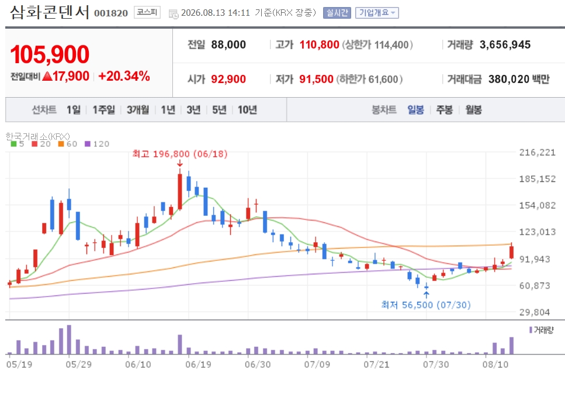Click the green 5-day moving average swatch
The height and width of the screenshot is (396, 565).
point(13,144)
